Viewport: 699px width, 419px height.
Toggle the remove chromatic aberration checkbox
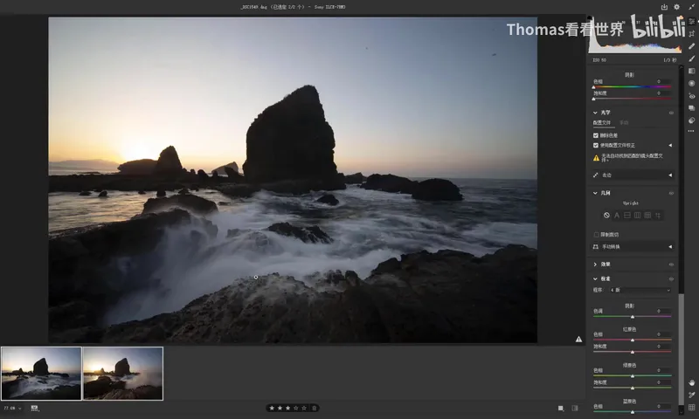tap(596, 135)
